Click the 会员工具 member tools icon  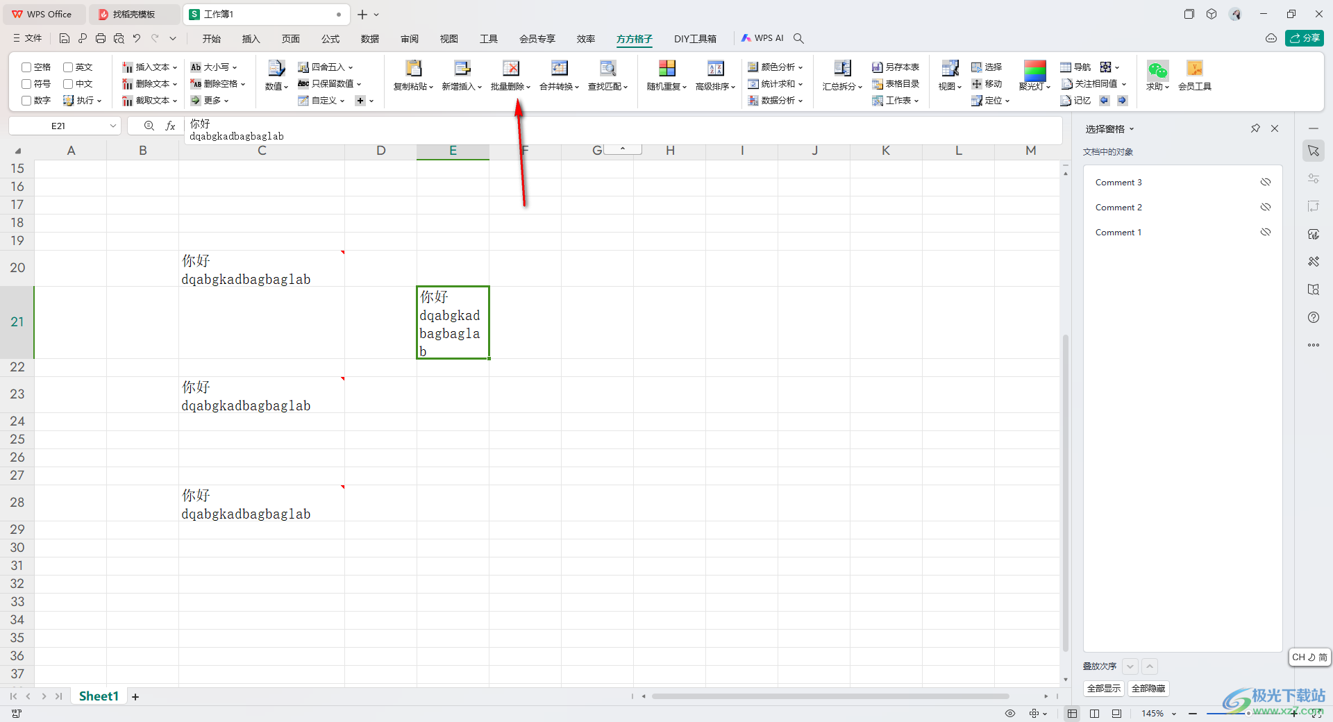[1194, 68]
